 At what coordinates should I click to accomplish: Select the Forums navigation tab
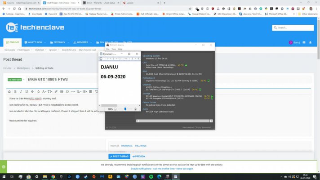point(13,42)
